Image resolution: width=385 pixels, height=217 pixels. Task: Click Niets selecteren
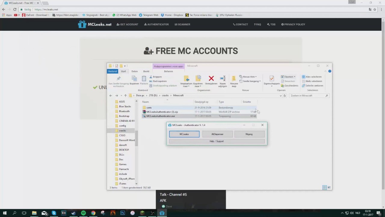[312, 81]
